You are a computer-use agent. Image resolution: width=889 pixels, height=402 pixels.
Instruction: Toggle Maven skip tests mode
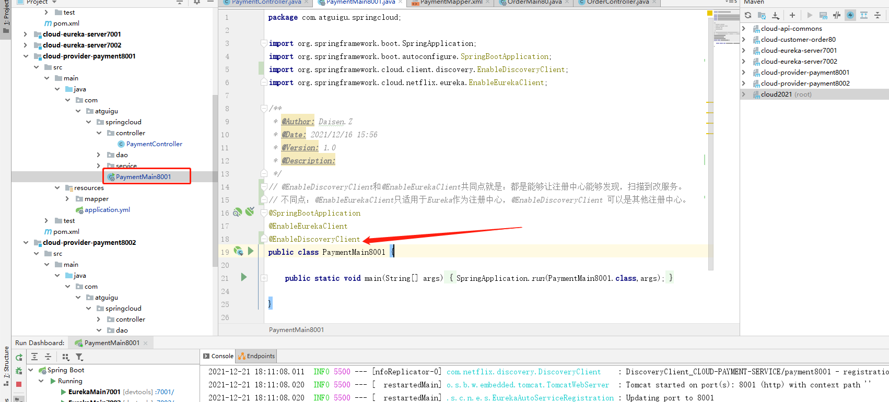[850, 15]
